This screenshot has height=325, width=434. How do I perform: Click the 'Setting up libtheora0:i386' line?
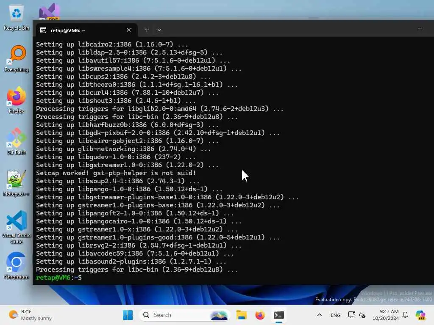(137, 85)
